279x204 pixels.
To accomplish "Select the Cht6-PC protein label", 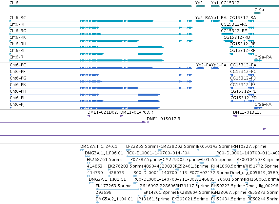I will point(18,65).
